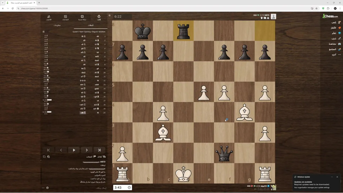Offer a draw (تعادل)
Screen dimensions: 343x193
point(101,157)
